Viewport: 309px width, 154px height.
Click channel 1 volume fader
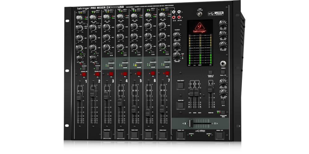coord(79,97)
